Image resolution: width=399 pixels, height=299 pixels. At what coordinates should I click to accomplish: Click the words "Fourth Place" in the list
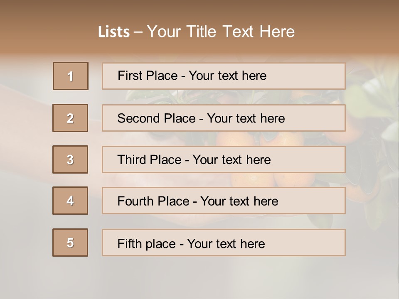pos(153,201)
